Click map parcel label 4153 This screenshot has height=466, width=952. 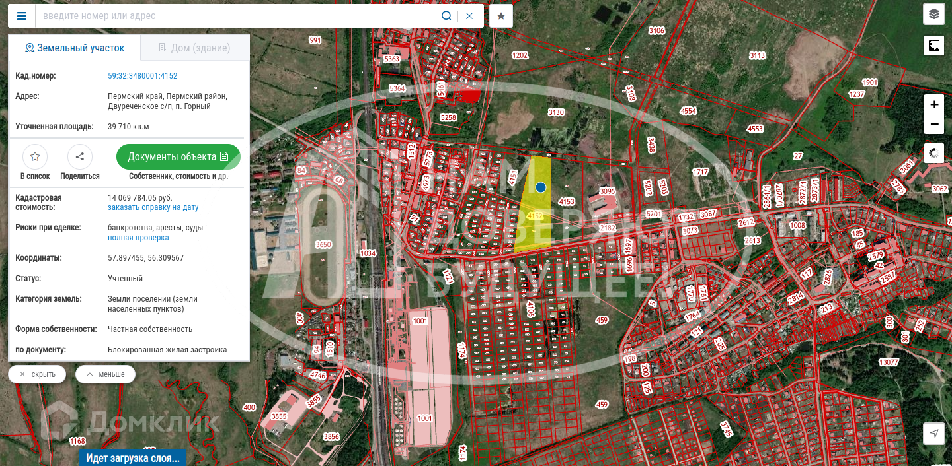coord(567,201)
